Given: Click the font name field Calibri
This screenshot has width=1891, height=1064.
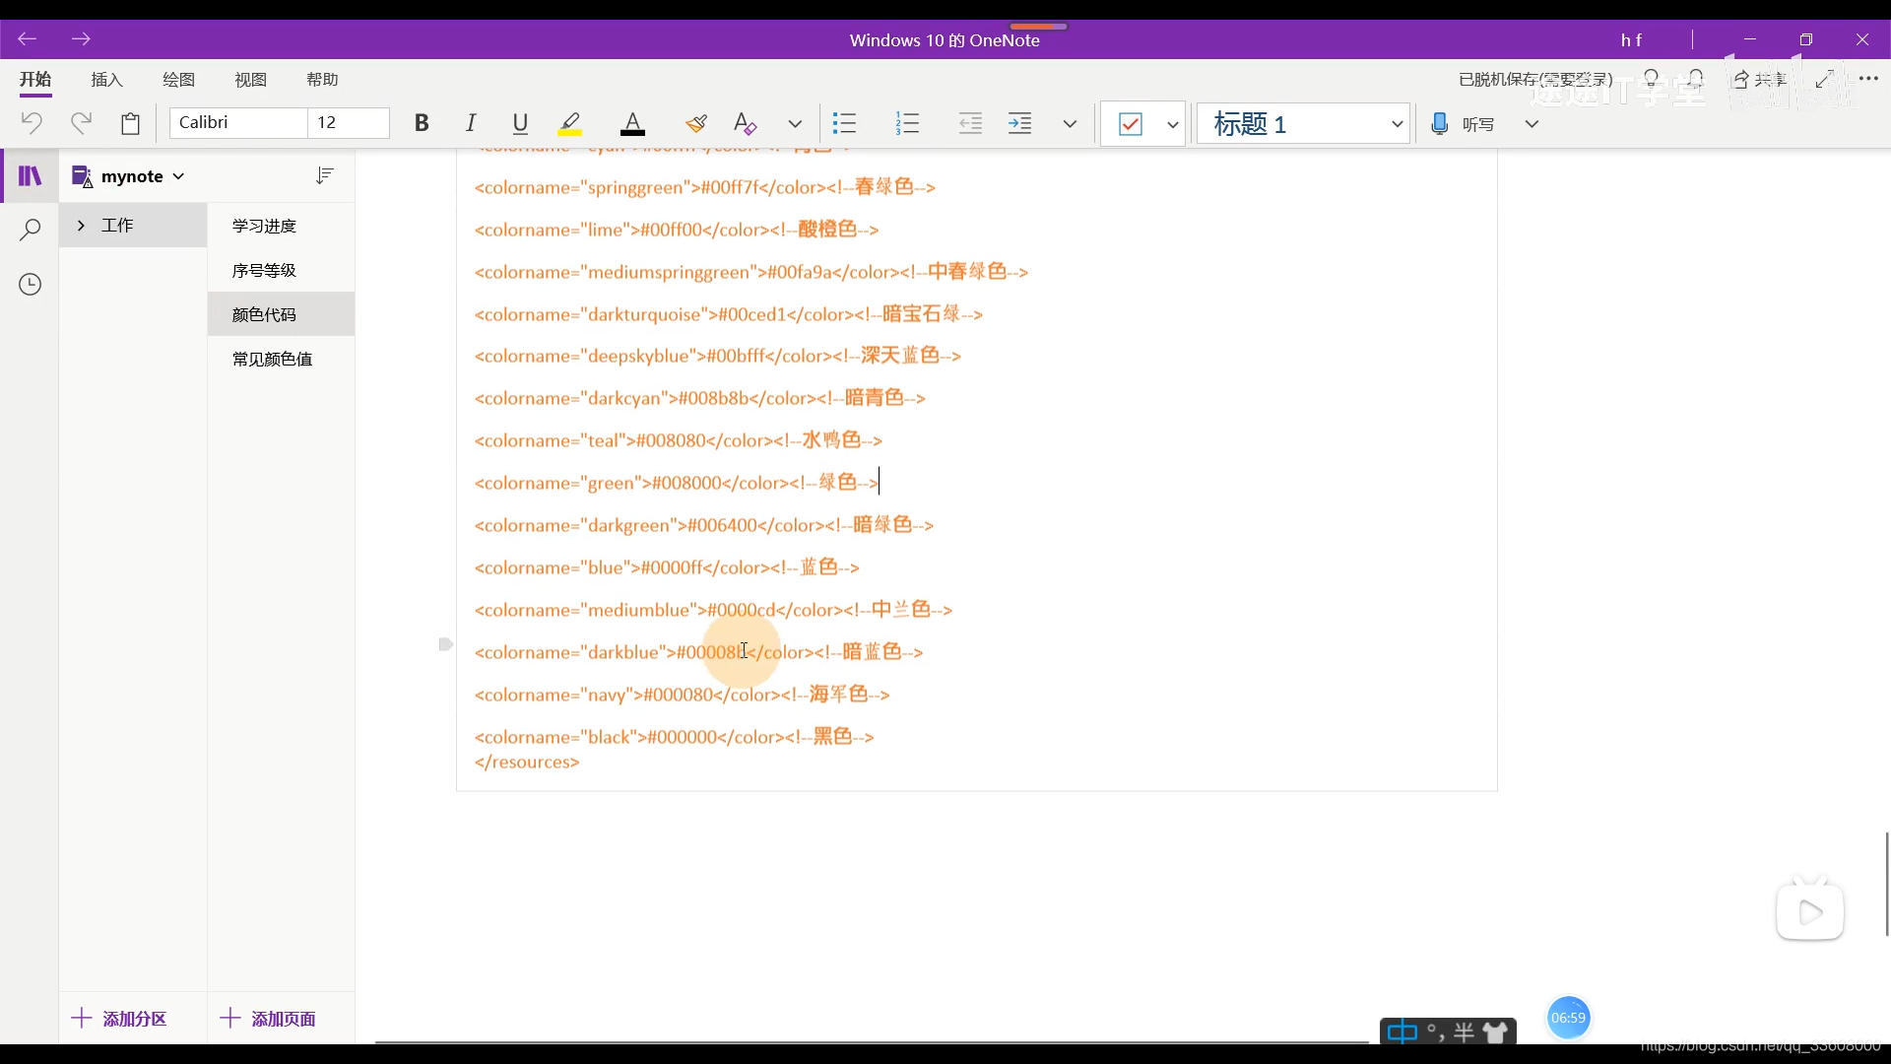Looking at the screenshot, I should click(x=238, y=122).
